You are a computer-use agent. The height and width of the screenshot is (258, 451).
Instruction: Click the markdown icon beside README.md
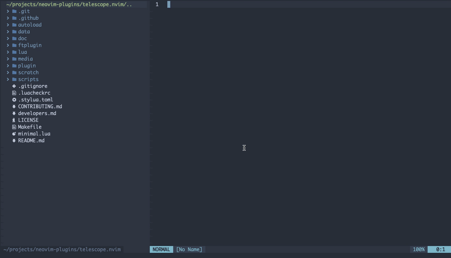coord(14,140)
